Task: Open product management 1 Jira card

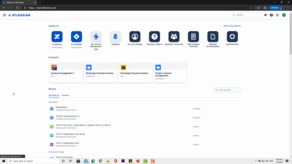Action: (x=66, y=73)
